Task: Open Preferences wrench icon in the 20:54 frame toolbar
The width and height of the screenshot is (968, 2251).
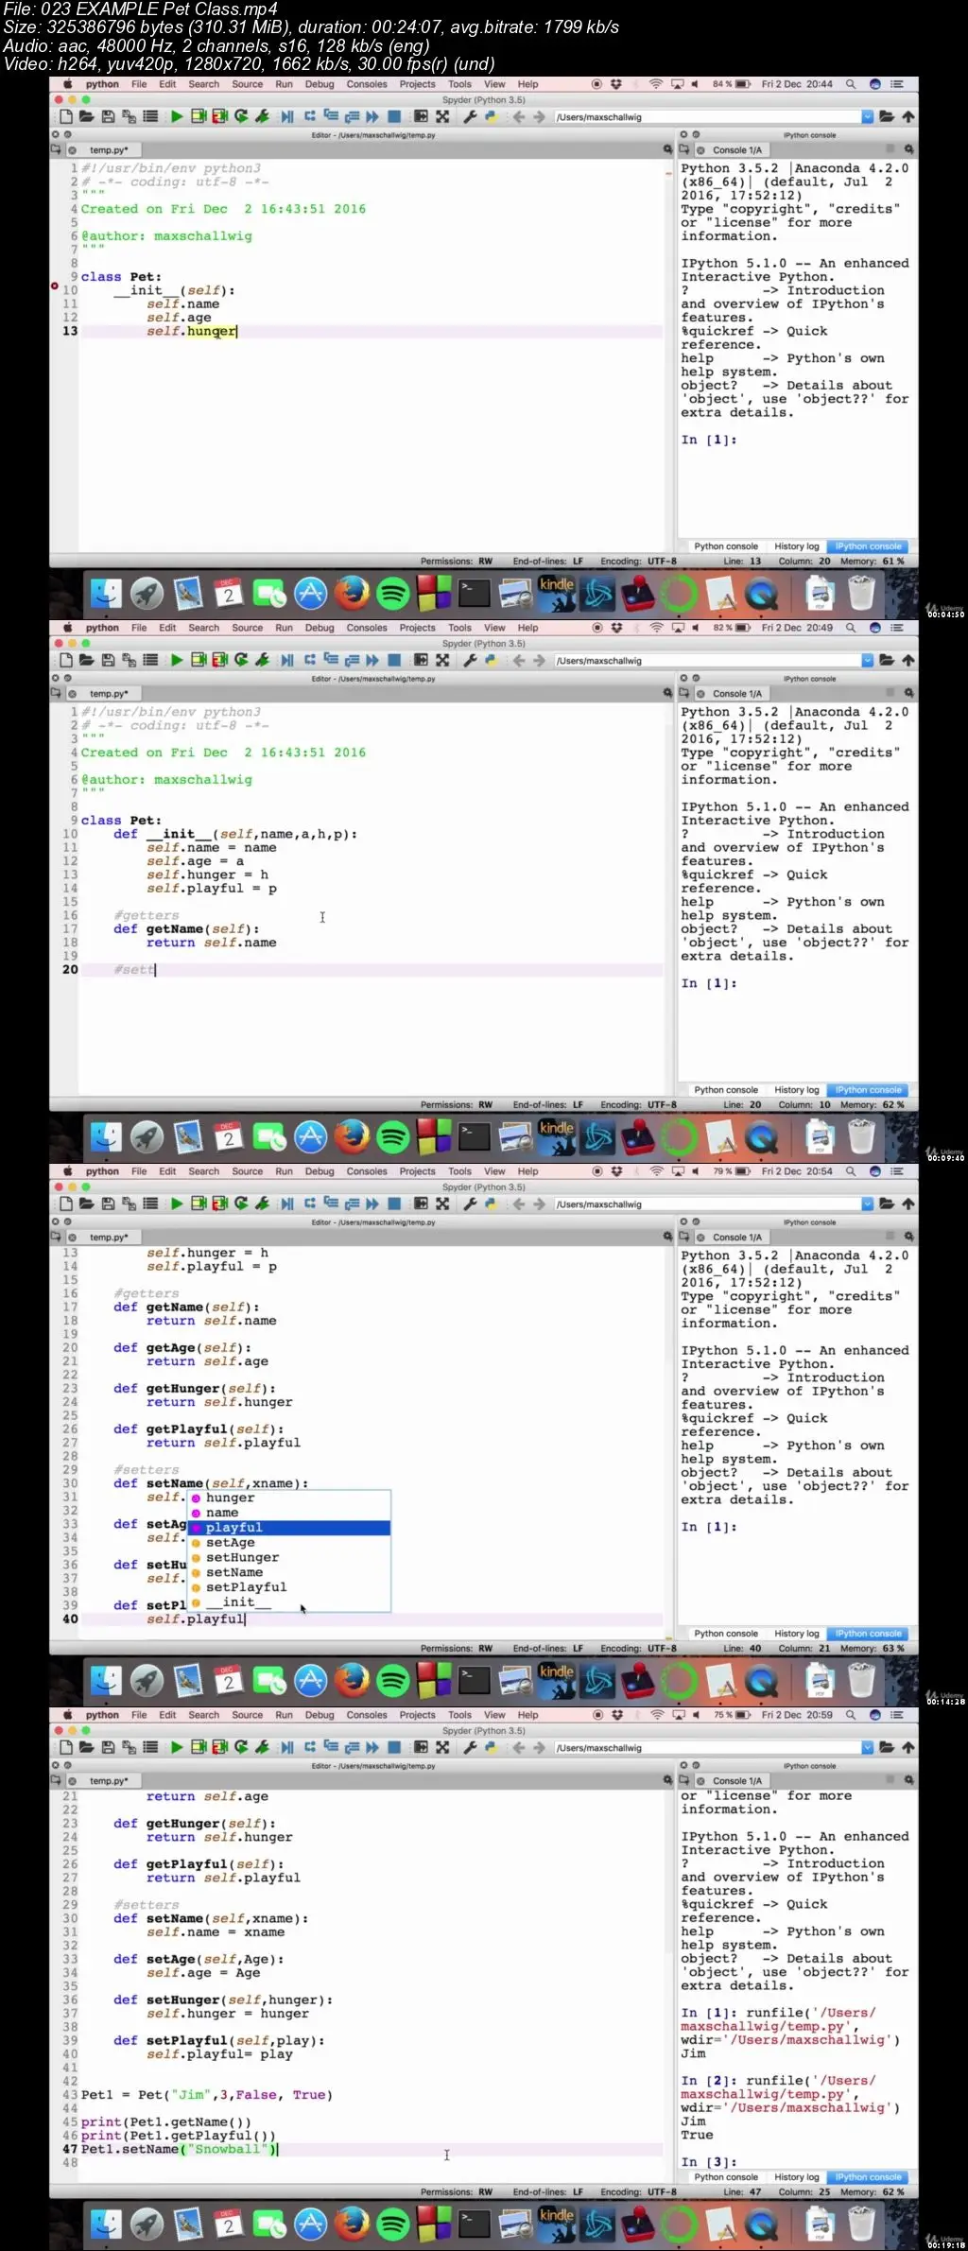Action: pos(470,1204)
